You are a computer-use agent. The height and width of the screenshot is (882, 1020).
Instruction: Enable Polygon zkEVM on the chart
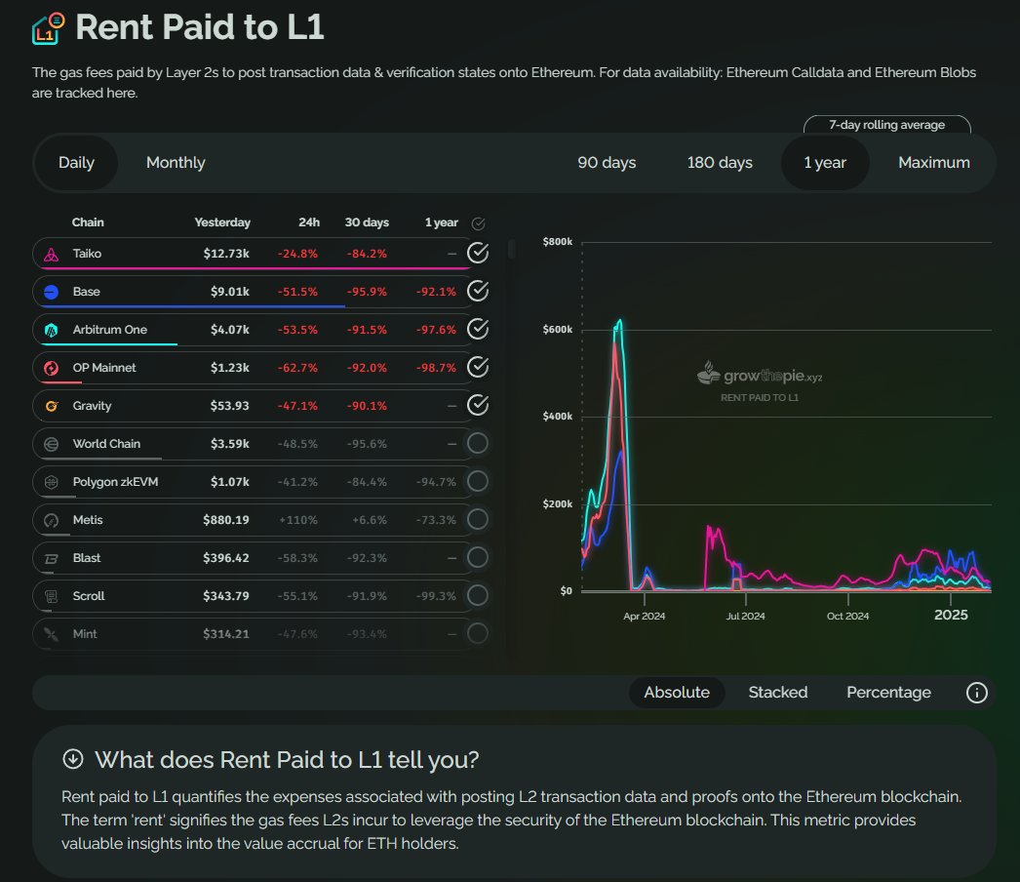478,481
